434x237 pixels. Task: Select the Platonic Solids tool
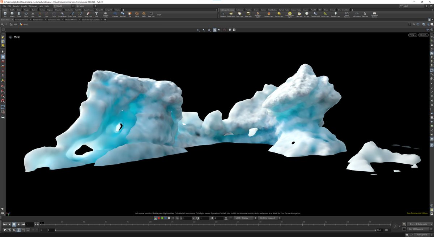pyautogui.click(x=105, y=15)
